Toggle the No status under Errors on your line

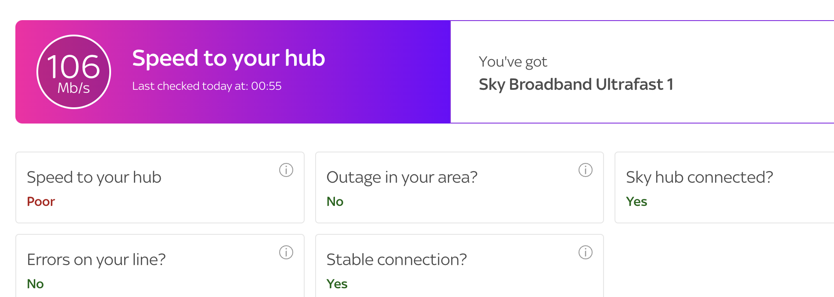(35, 283)
